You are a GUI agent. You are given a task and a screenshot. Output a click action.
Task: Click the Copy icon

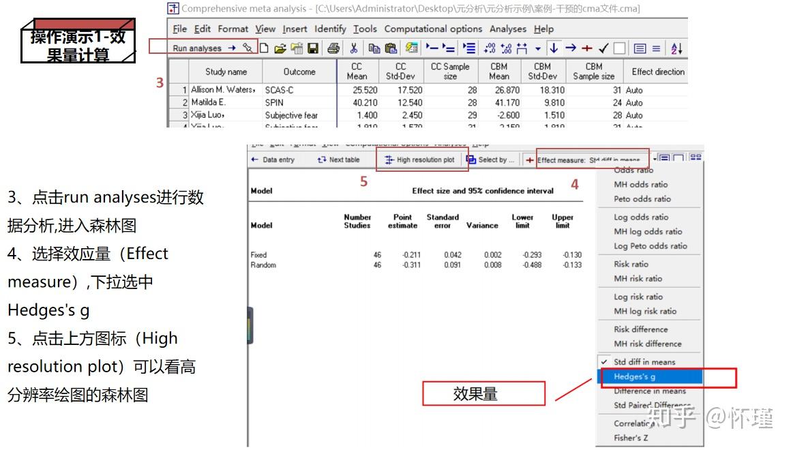point(374,48)
